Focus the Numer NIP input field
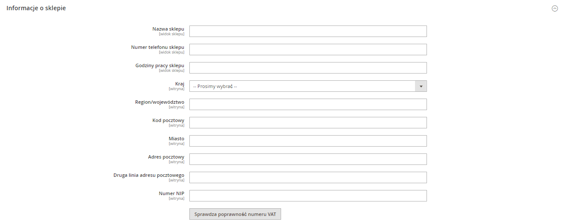 click(308, 196)
